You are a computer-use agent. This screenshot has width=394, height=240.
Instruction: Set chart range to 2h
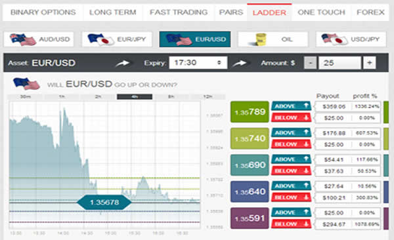click(98, 97)
